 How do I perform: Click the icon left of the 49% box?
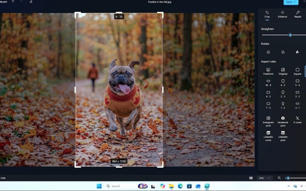(x=251, y=178)
